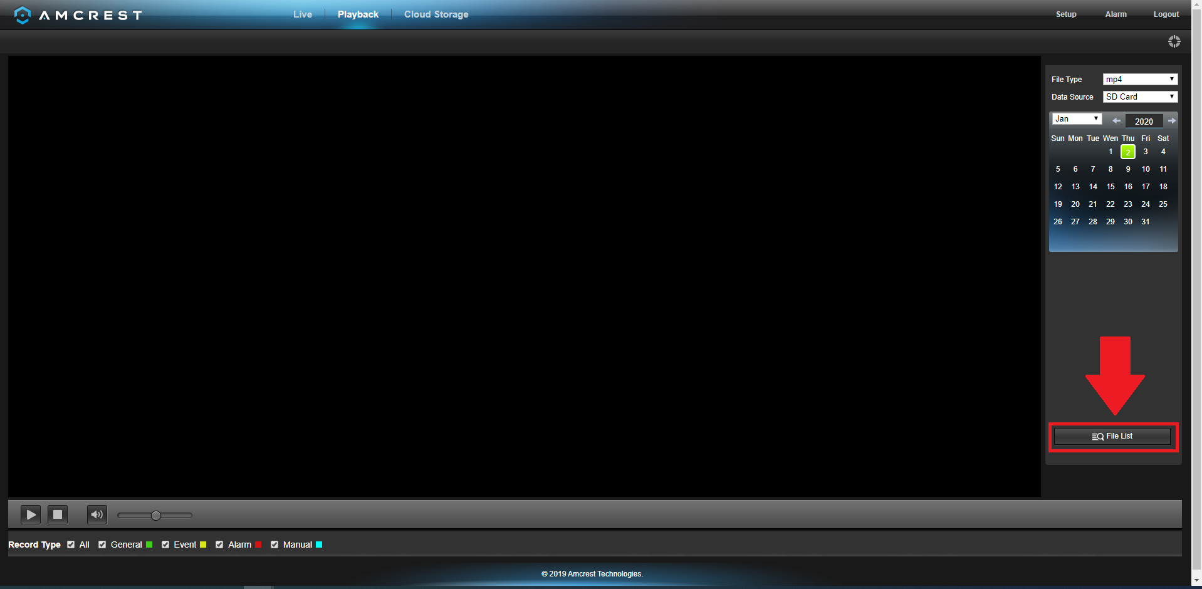Switch to the Live tab

point(302,14)
